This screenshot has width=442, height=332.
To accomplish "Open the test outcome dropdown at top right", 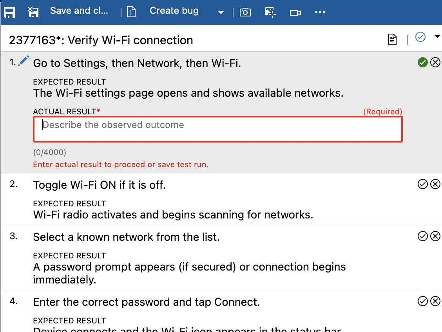I will 438,37.
